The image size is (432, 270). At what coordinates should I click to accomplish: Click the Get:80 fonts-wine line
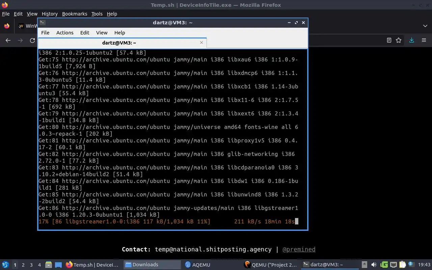(168, 130)
